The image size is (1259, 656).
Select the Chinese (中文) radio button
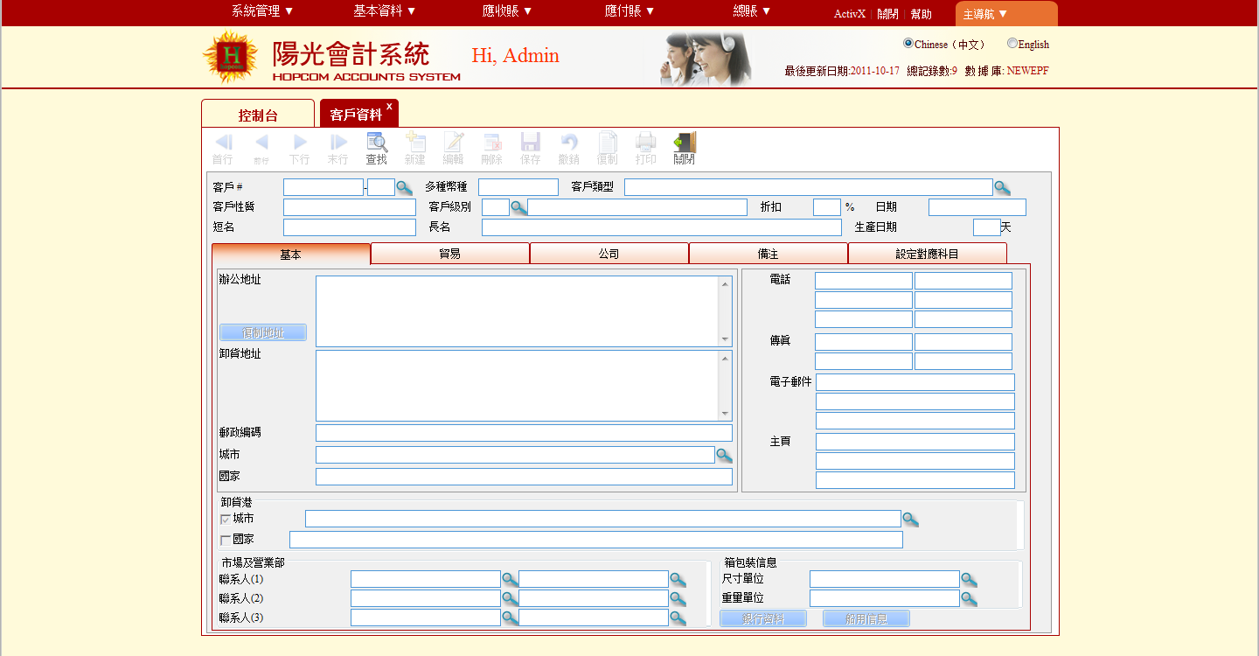(908, 44)
